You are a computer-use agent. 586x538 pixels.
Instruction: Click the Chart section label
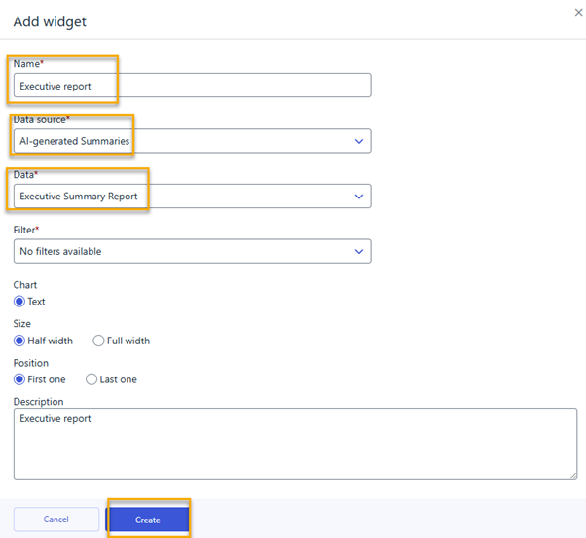(25, 285)
